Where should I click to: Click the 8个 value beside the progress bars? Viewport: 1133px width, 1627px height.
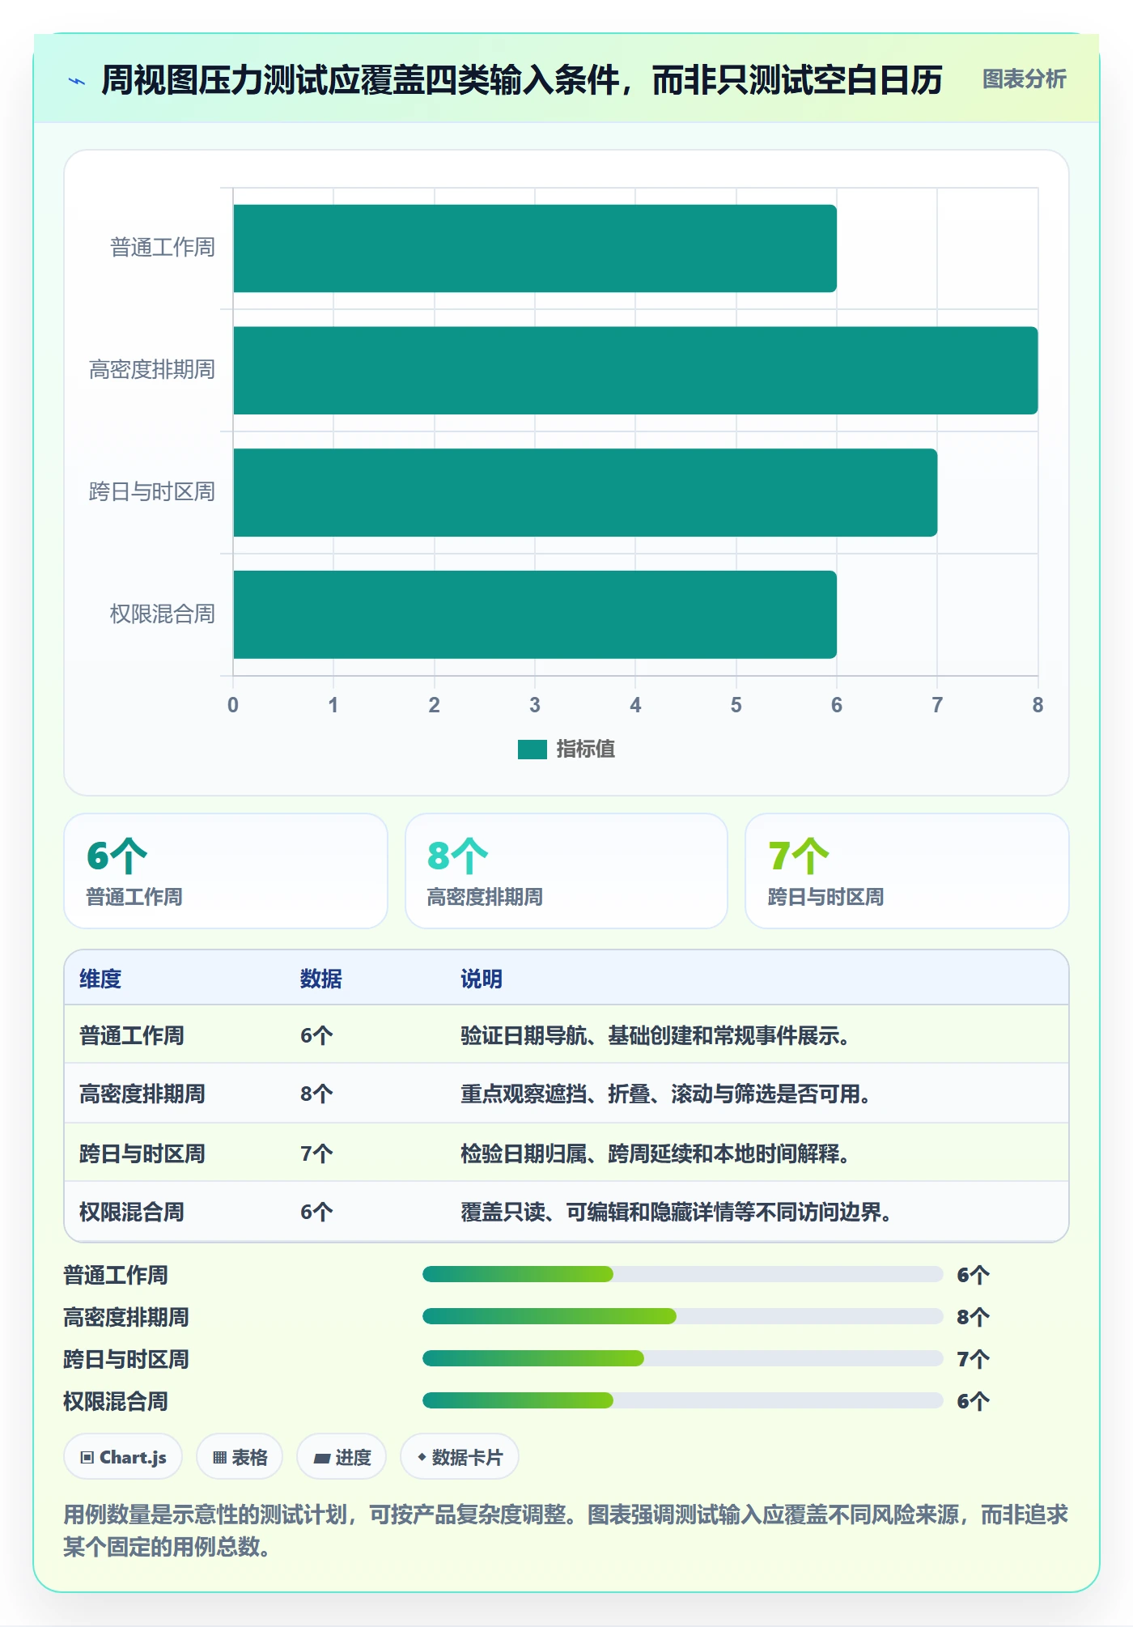(973, 1317)
